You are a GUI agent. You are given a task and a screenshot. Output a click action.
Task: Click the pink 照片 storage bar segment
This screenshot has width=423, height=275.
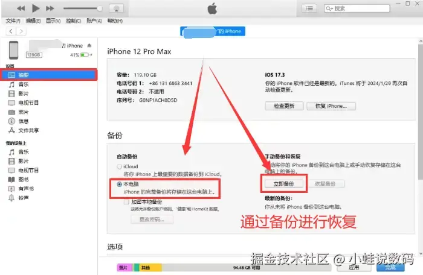tap(124, 267)
